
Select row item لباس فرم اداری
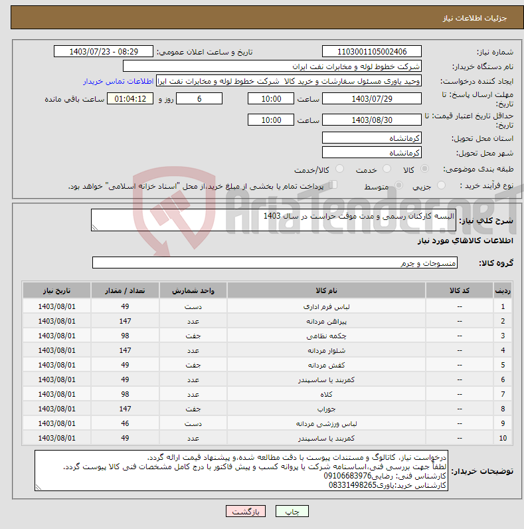coord(326,306)
